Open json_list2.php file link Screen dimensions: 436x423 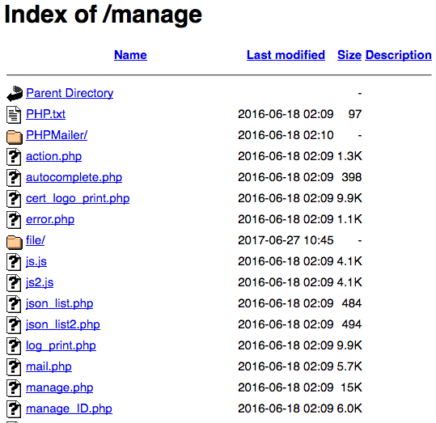63,324
